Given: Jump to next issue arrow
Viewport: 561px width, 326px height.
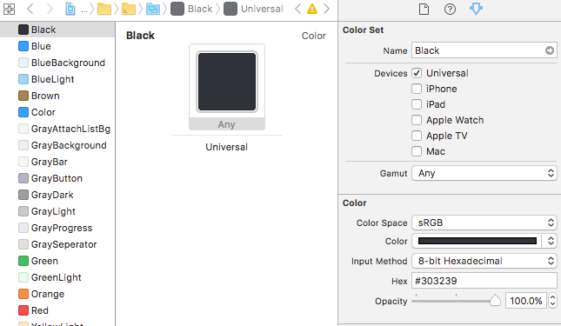Looking at the screenshot, I should 326,9.
